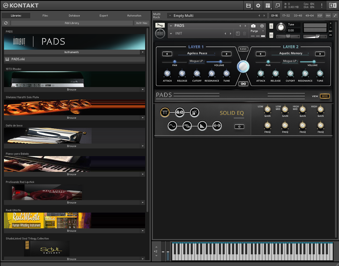339x266 pixels.
Task: Switch to the Files tab
Action: click(x=45, y=16)
